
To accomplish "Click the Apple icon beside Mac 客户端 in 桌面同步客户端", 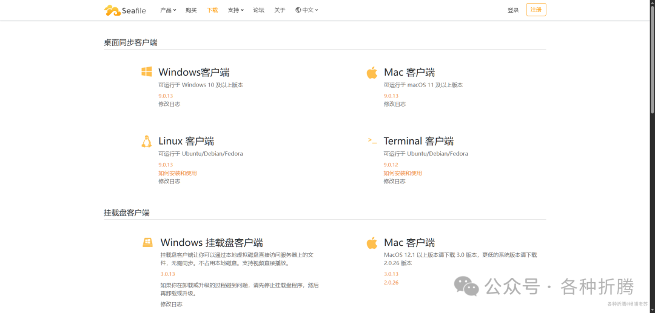I will coord(372,72).
